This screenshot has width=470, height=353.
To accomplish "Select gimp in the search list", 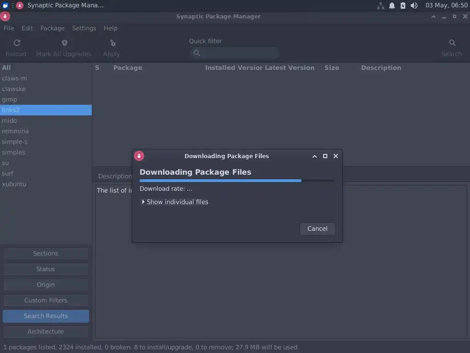I will pyautogui.click(x=46, y=99).
